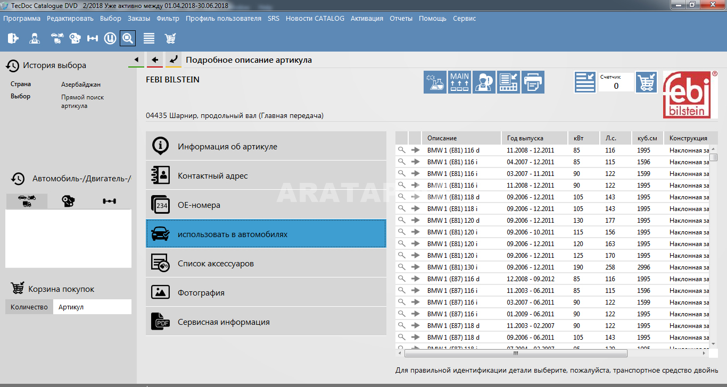Click the Корзина покупок cart icon

pyautogui.click(x=18, y=288)
